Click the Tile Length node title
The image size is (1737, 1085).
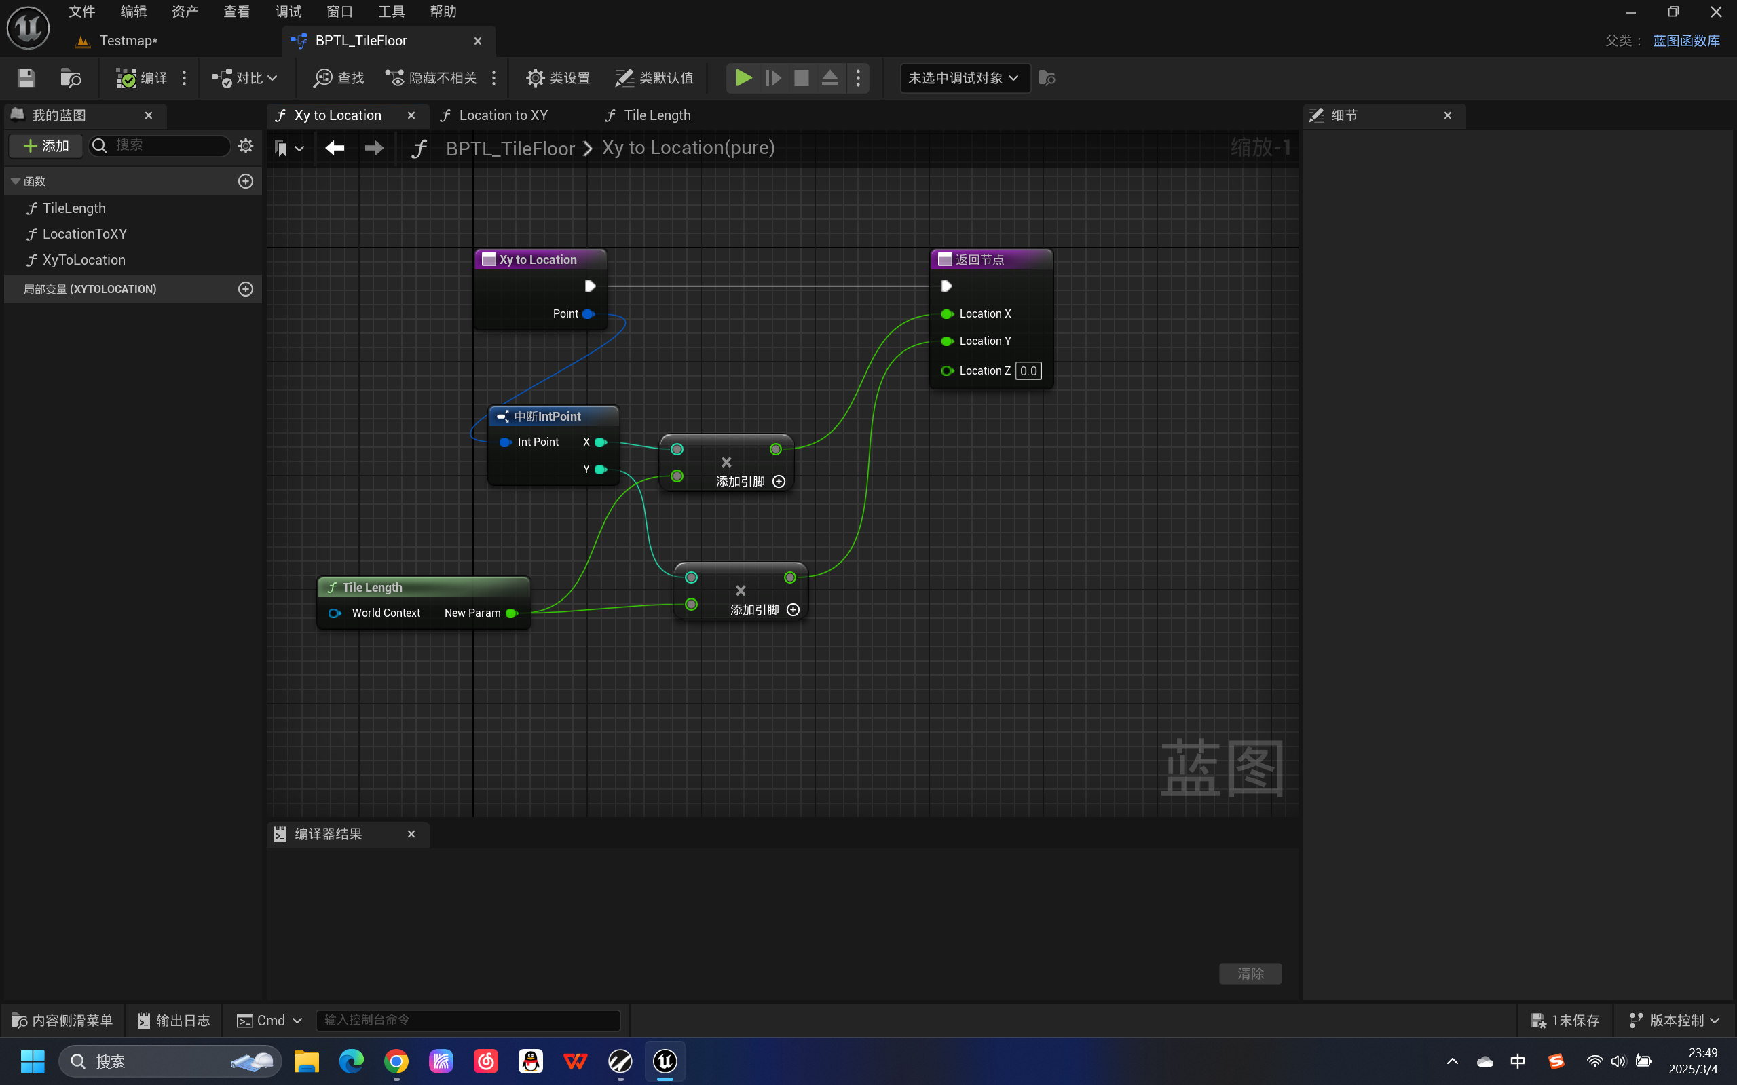tap(372, 588)
